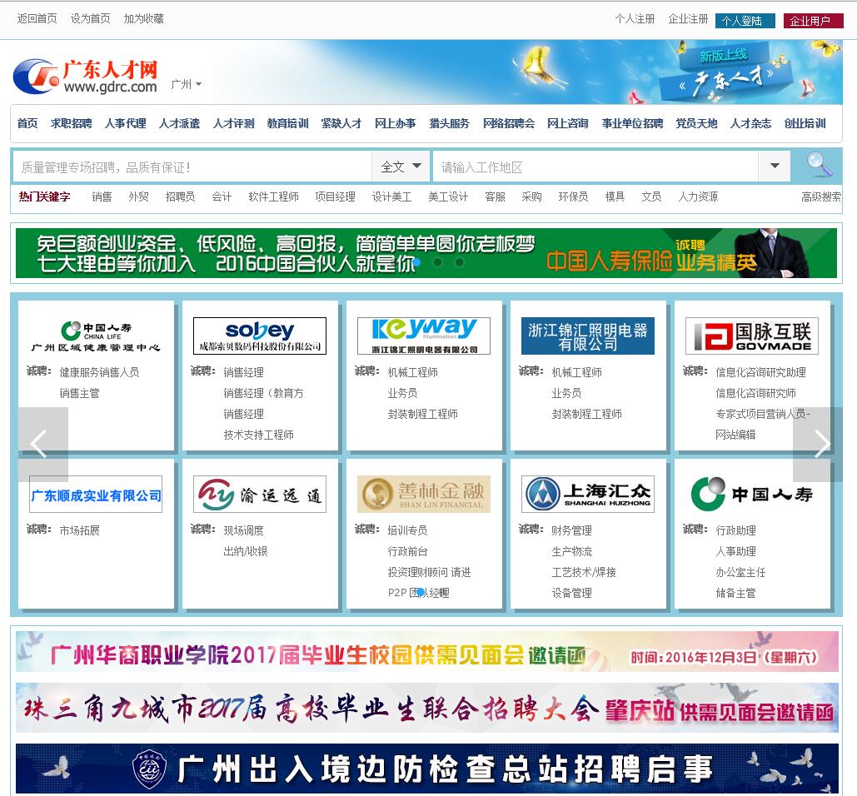Open 教育培训 navigation item

(287, 123)
